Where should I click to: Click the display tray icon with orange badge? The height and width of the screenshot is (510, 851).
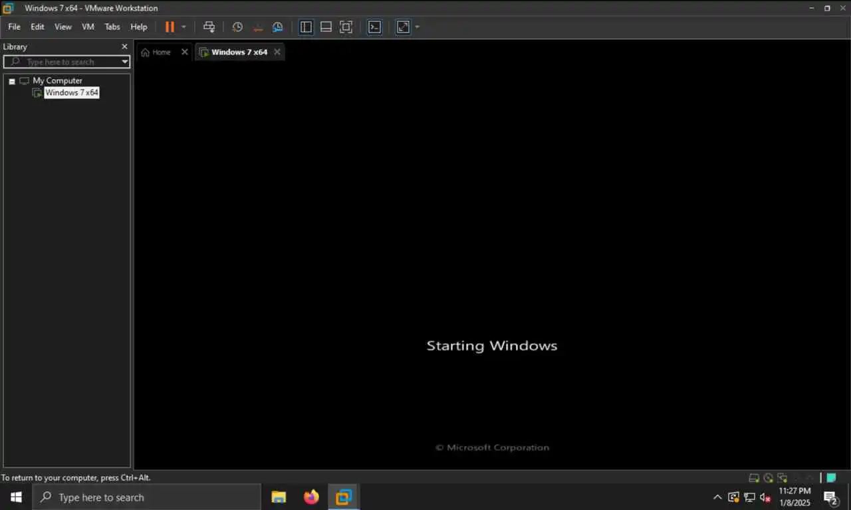pyautogui.click(x=734, y=497)
